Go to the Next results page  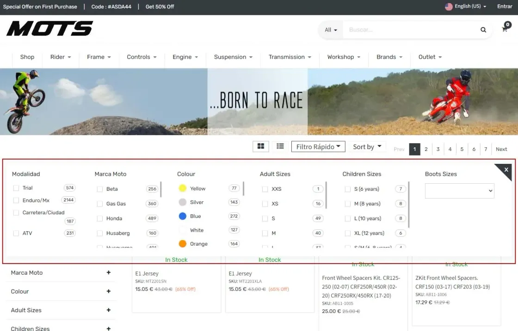coord(501,149)
